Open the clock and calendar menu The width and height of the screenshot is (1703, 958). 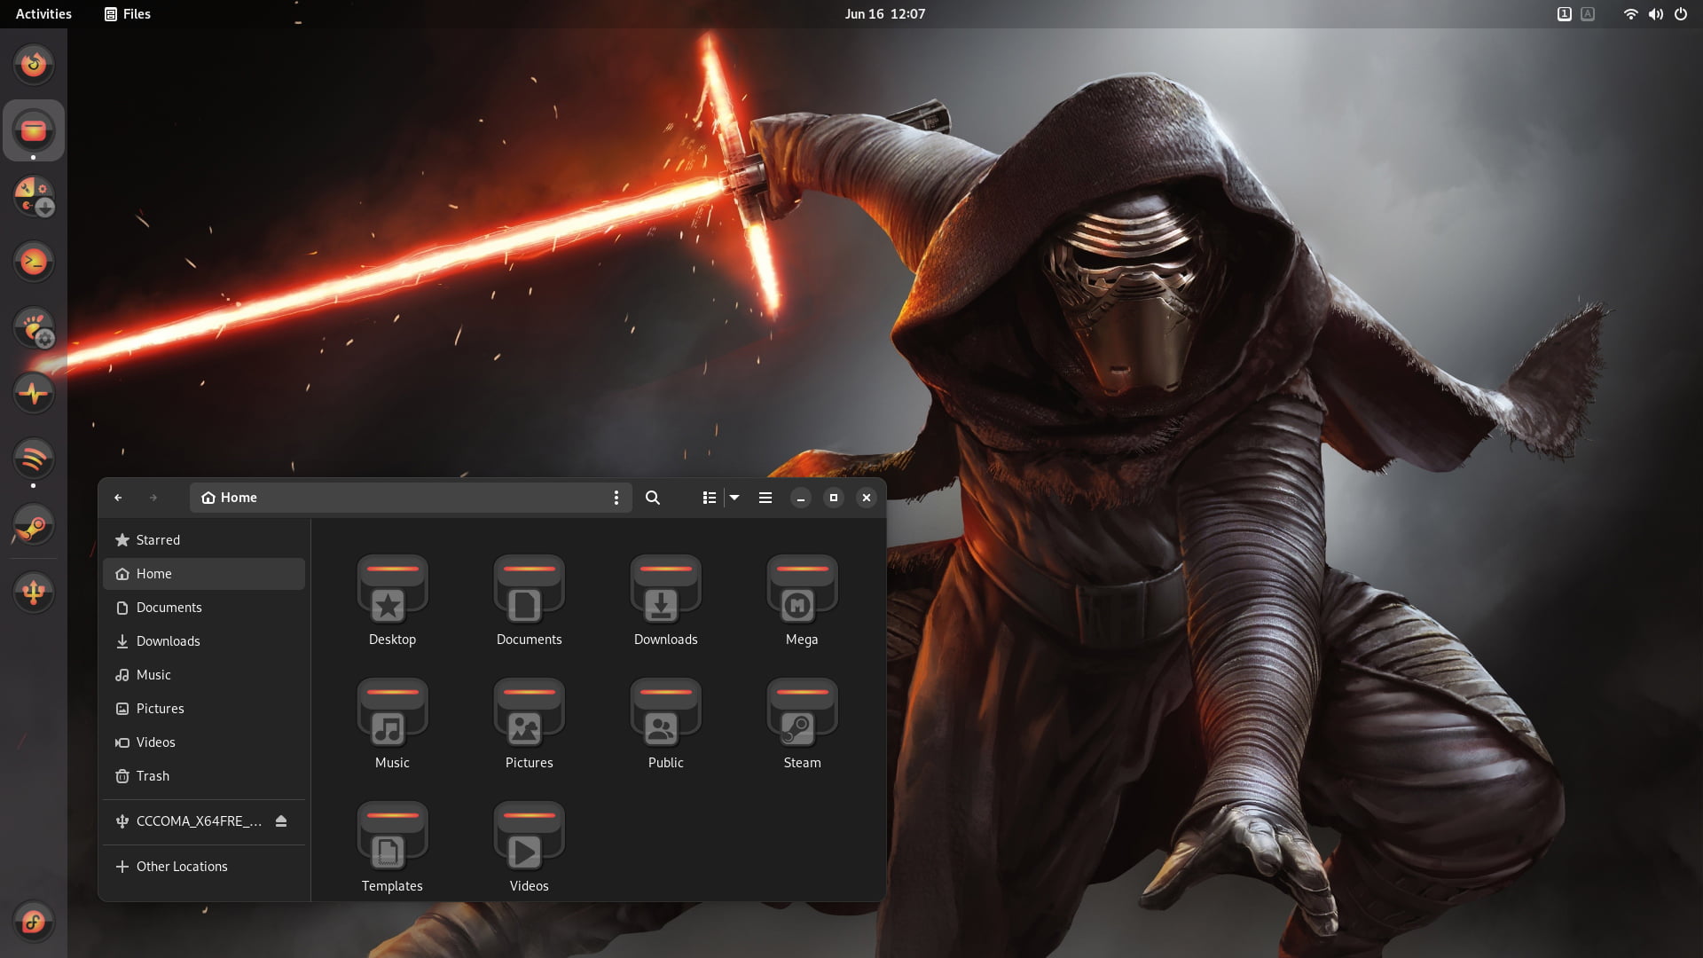885,14
